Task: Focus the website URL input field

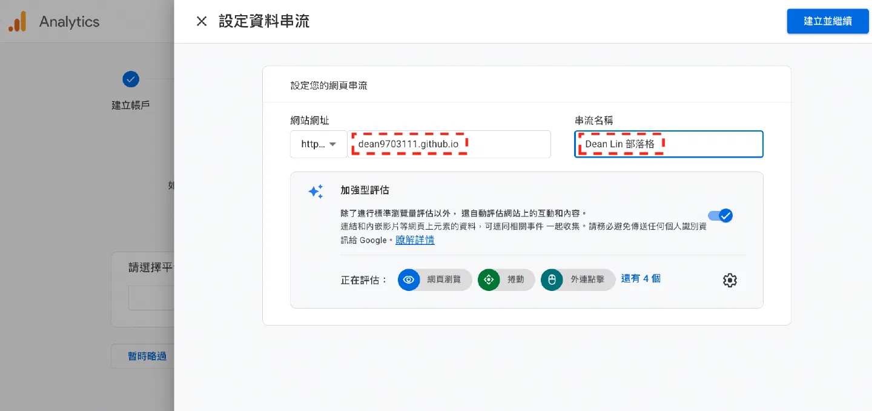Action: [449, 144]
